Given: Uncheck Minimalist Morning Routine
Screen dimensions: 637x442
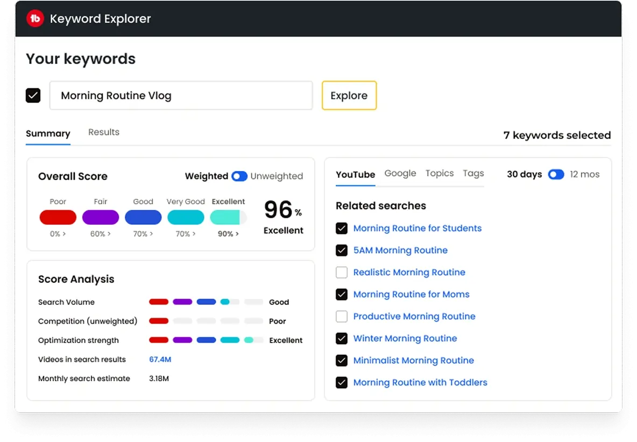Looking at the screenshot, I should [x=342, y=360].
